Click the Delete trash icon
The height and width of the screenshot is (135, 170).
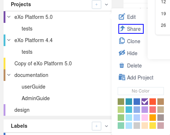(x=122, y=65)
